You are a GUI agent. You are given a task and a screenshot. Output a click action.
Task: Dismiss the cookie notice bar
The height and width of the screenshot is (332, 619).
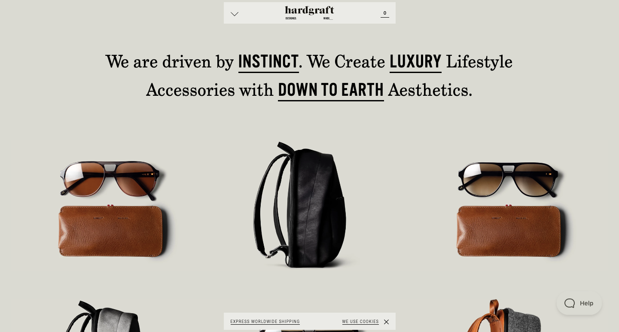point(386,322)
